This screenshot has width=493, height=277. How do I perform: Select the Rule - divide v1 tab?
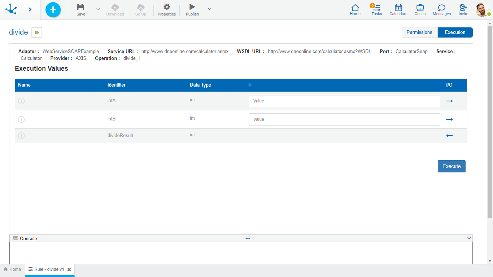click(46, 269)
